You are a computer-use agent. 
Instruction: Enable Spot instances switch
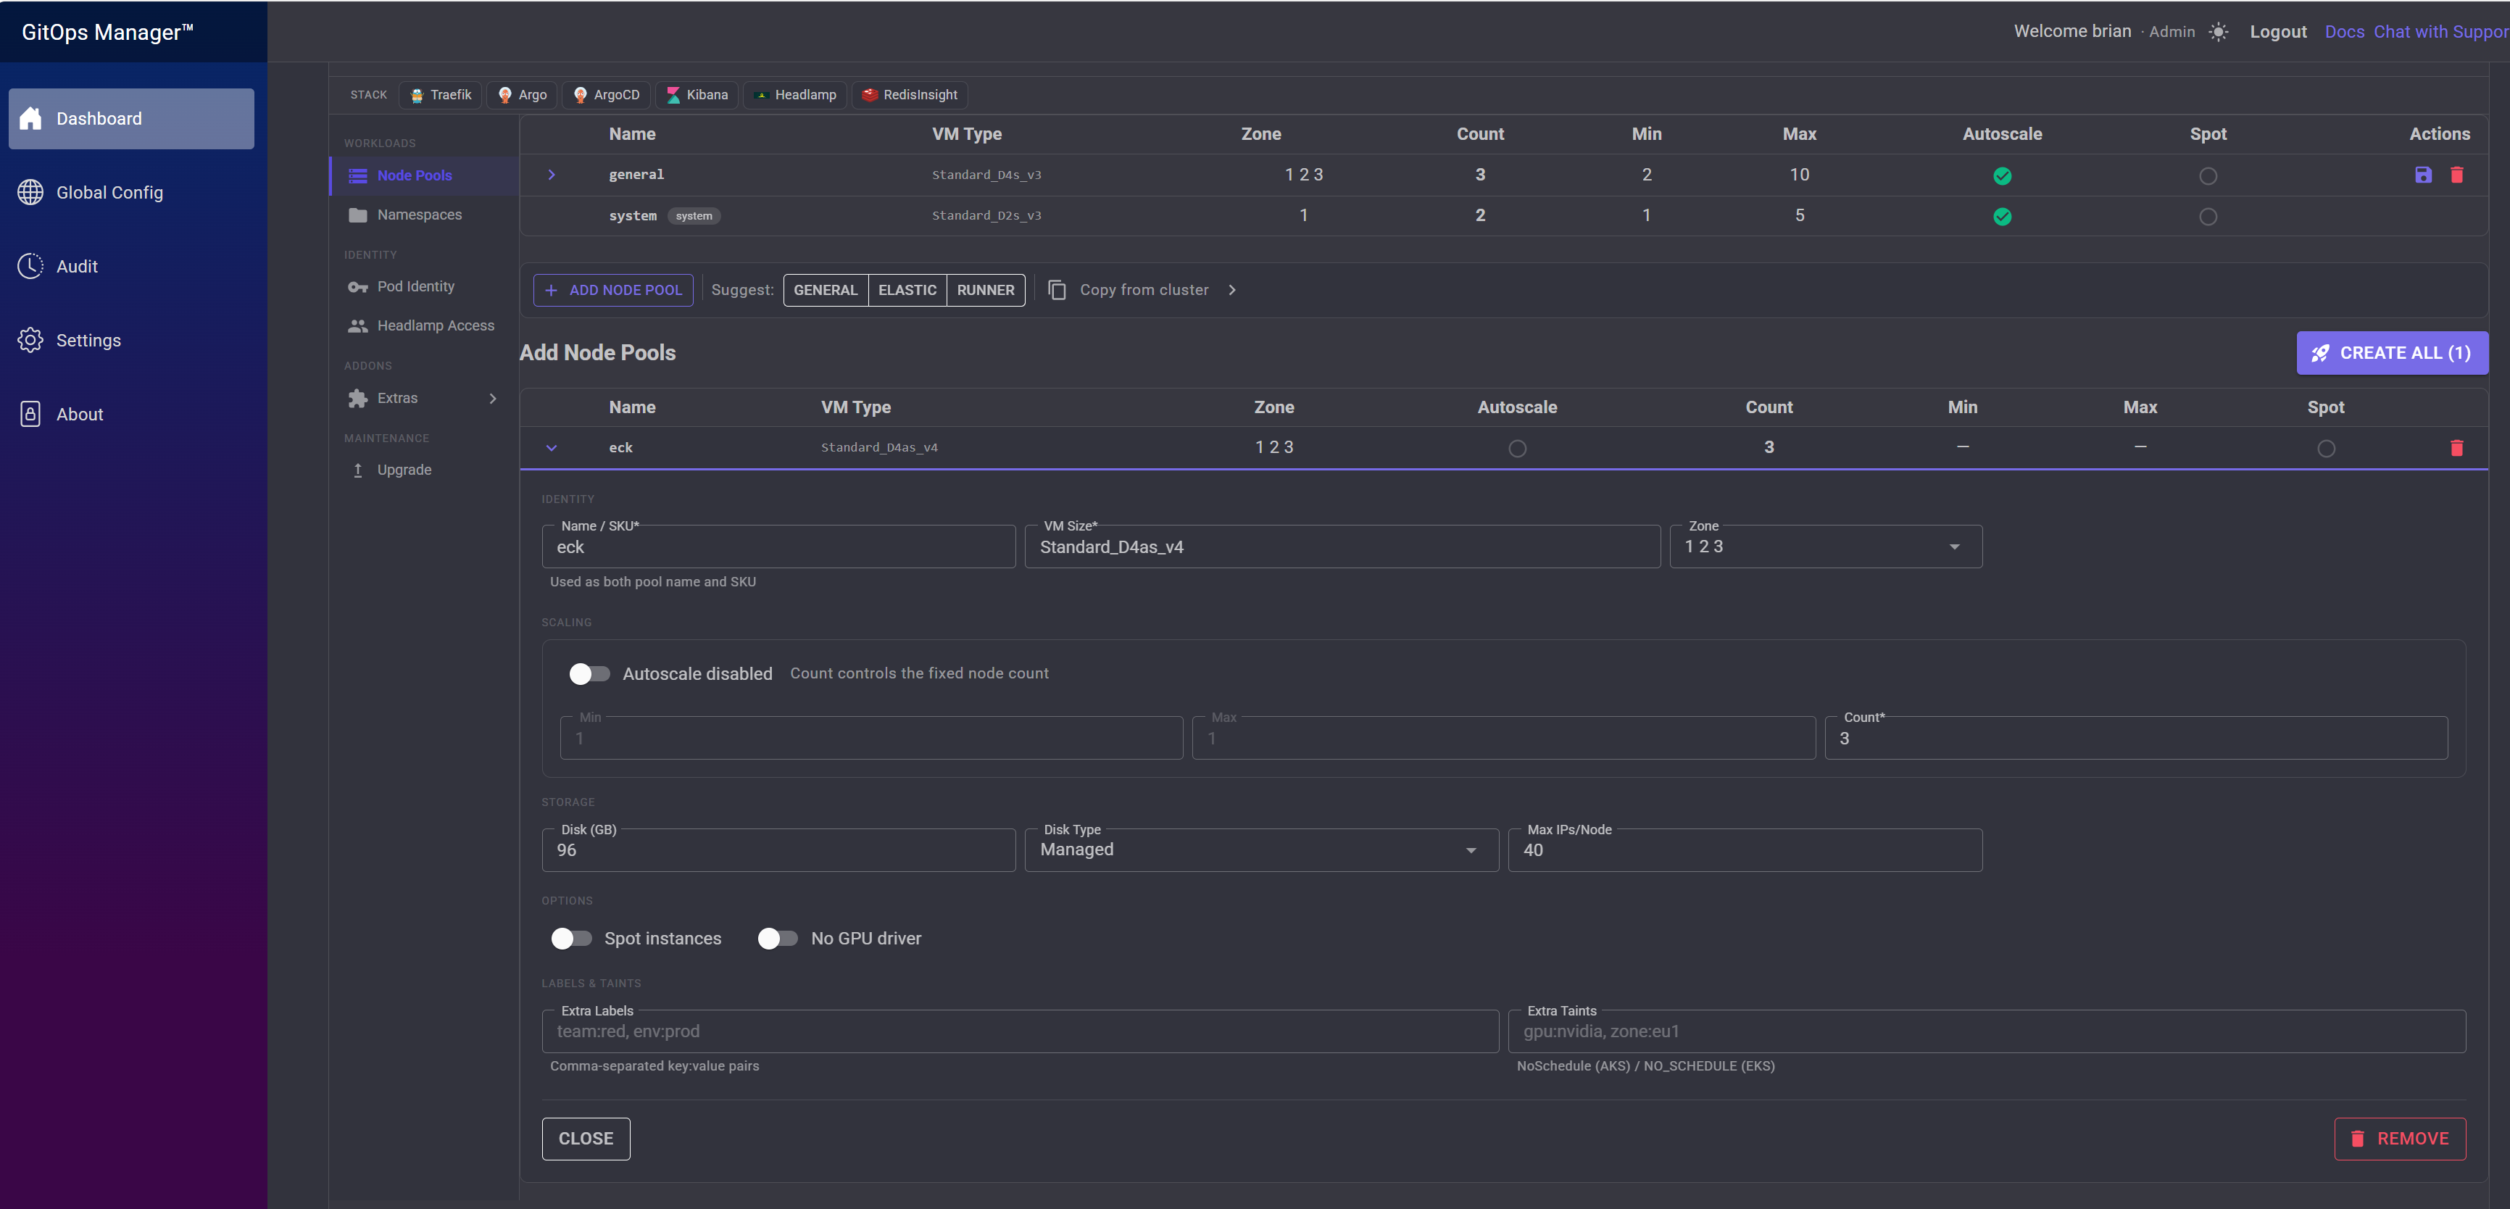571,938
